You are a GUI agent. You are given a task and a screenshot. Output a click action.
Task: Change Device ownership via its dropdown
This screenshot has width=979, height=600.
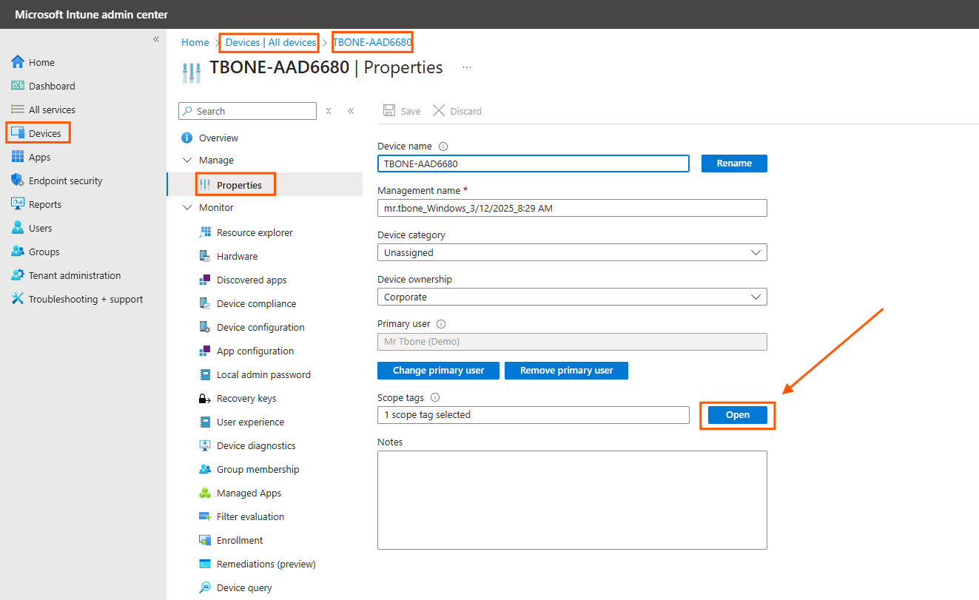coord(756,297)
